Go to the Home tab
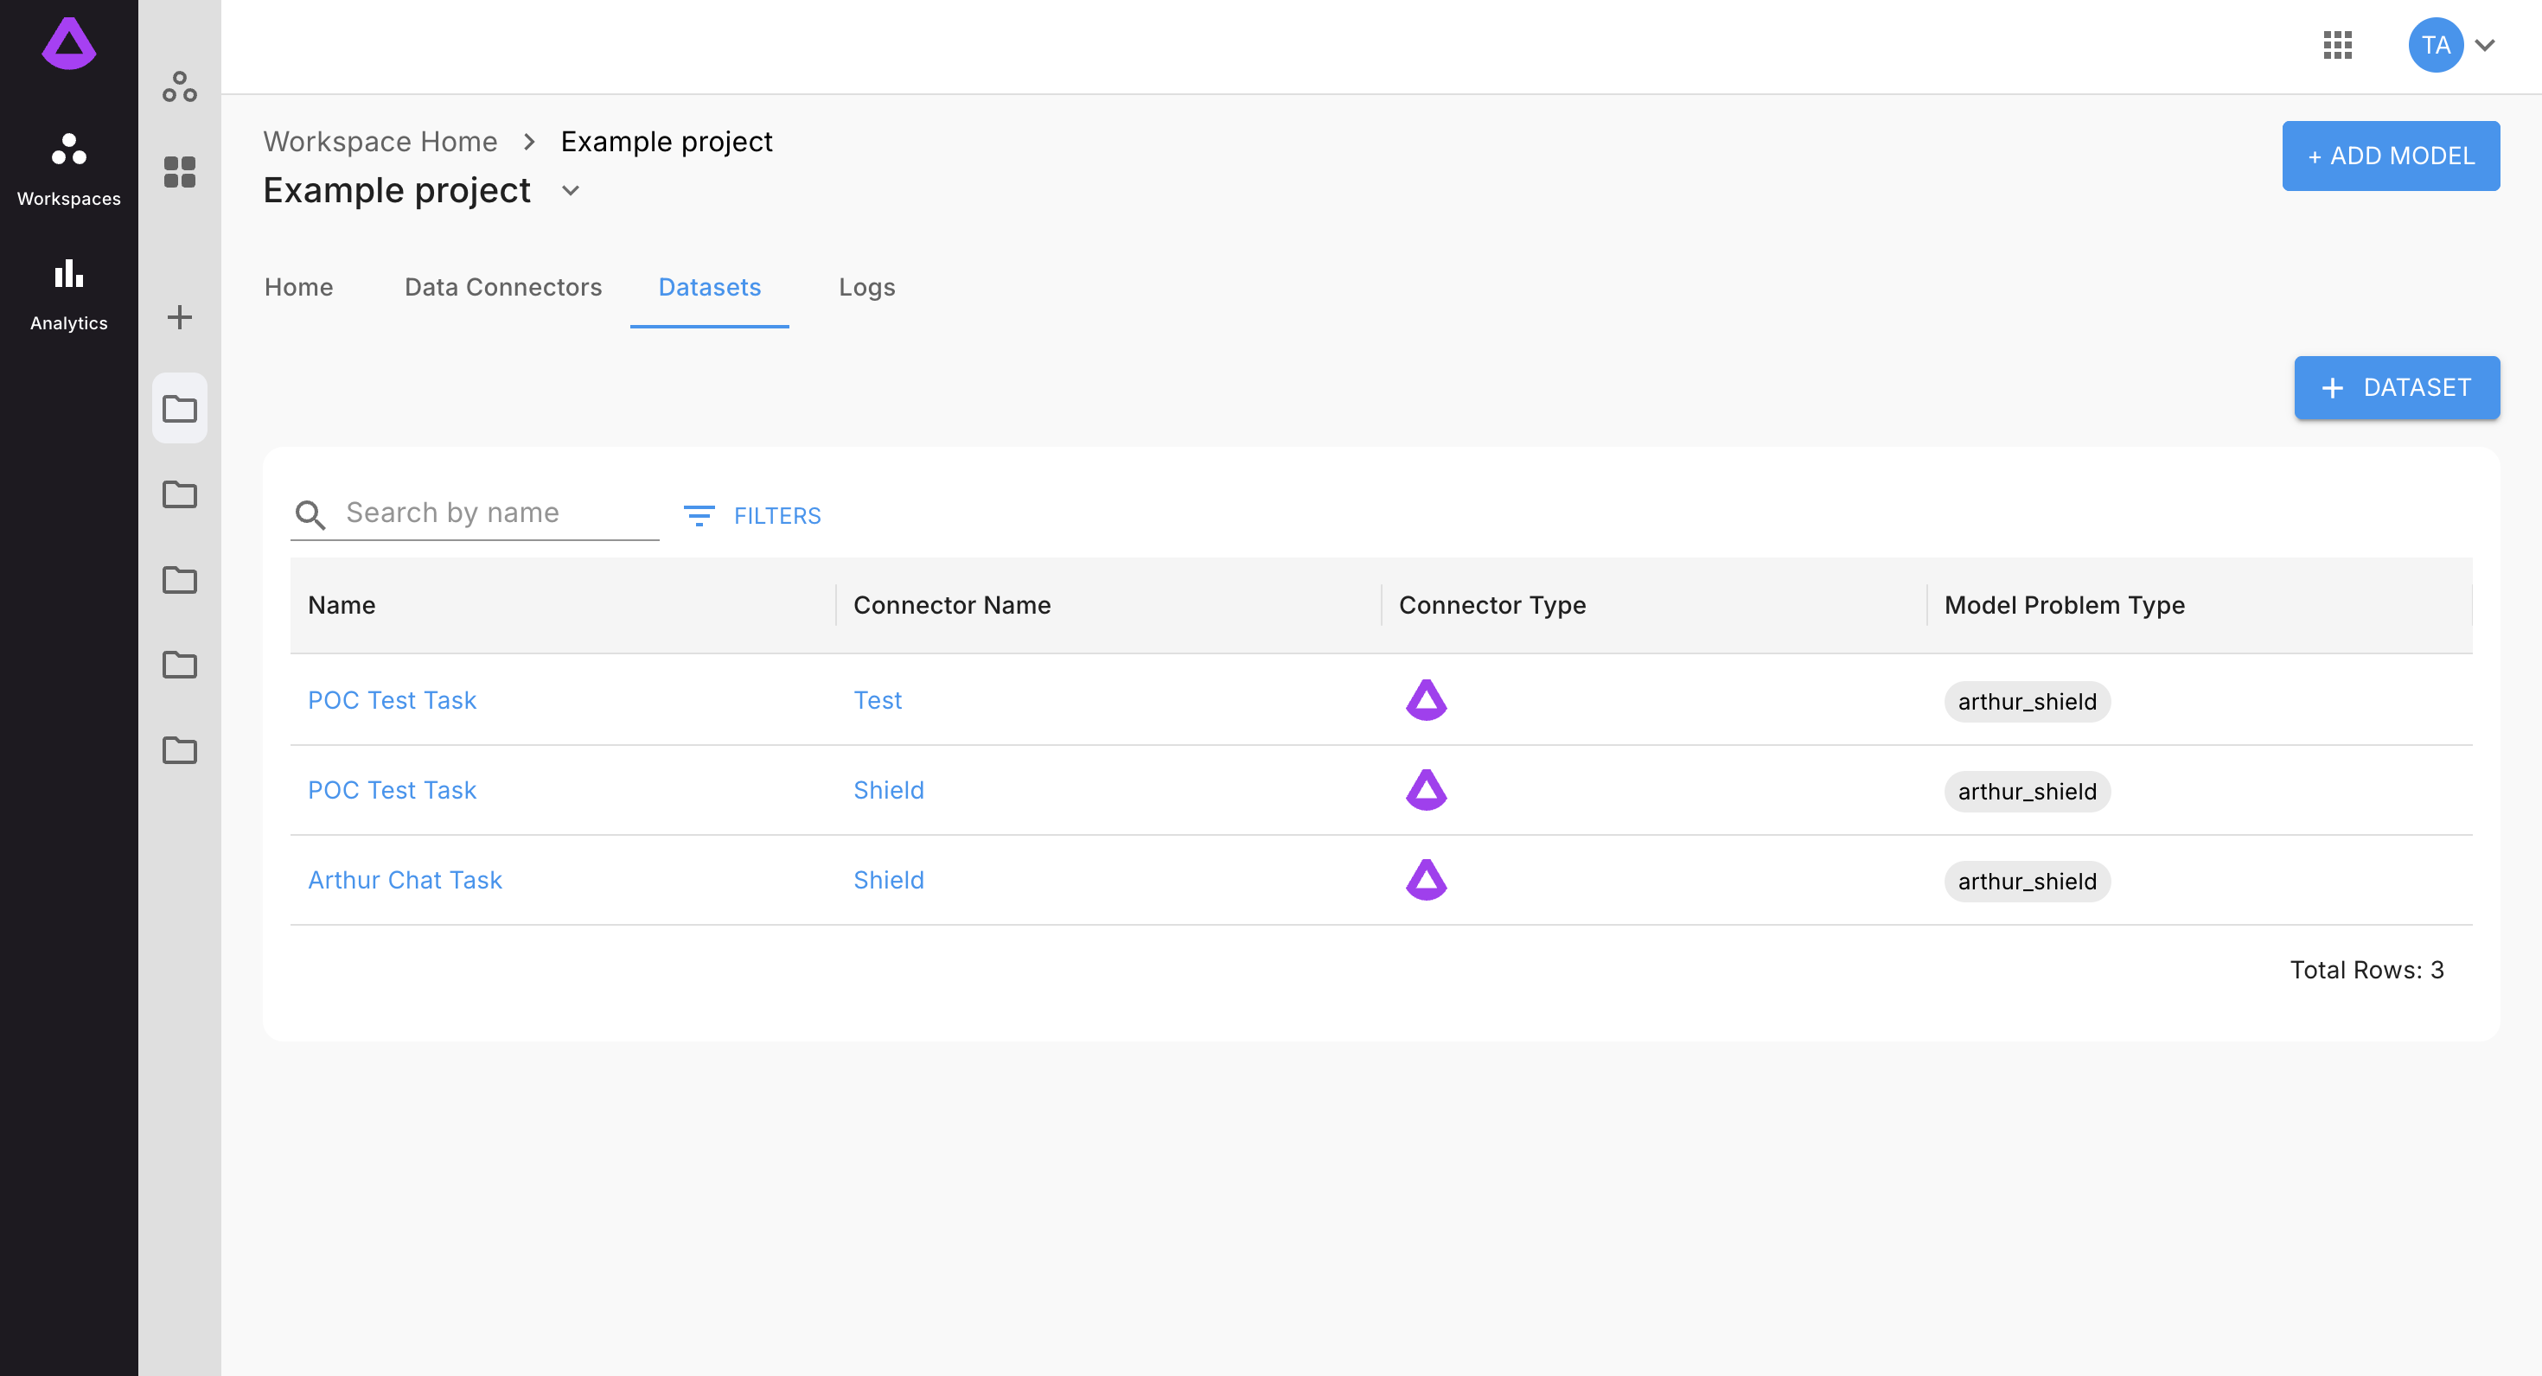 [x=298, y=287]
